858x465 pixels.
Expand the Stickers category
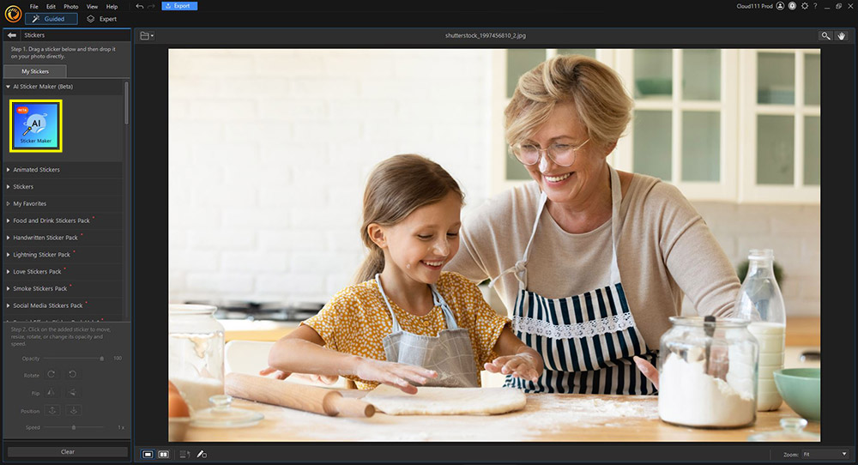tap(63, 186)
